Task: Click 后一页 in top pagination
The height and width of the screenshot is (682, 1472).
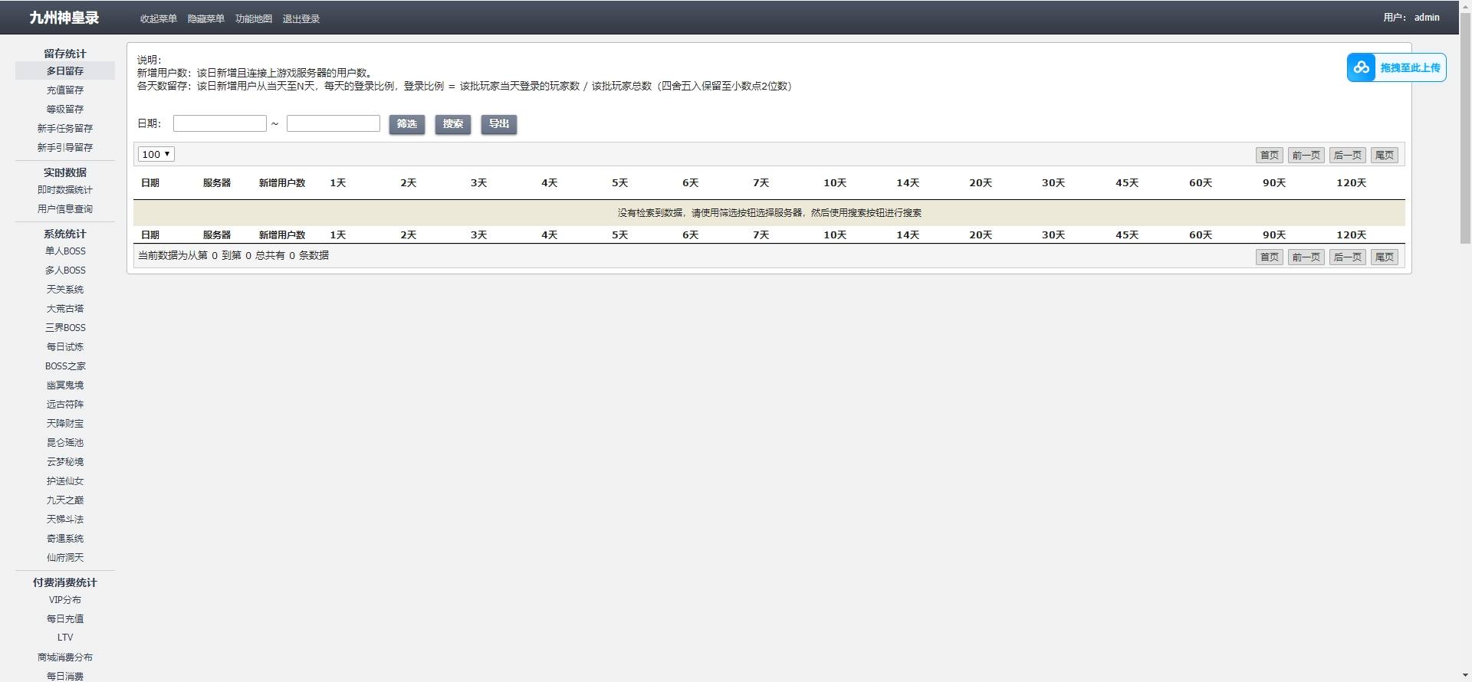Action: [1347, 155]
